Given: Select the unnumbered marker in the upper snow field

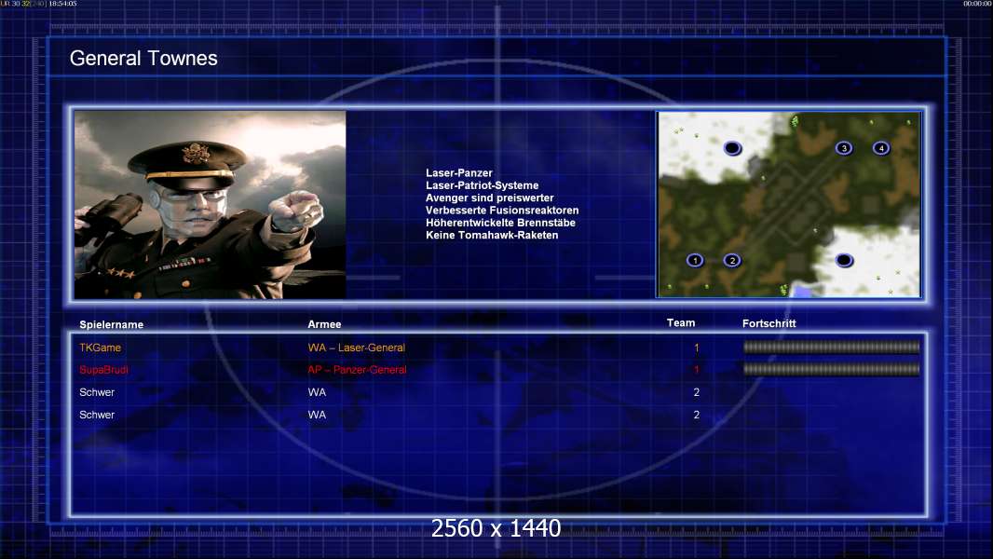Looking at the screenshot, I should pyautogui.click(x=732, y=148).
